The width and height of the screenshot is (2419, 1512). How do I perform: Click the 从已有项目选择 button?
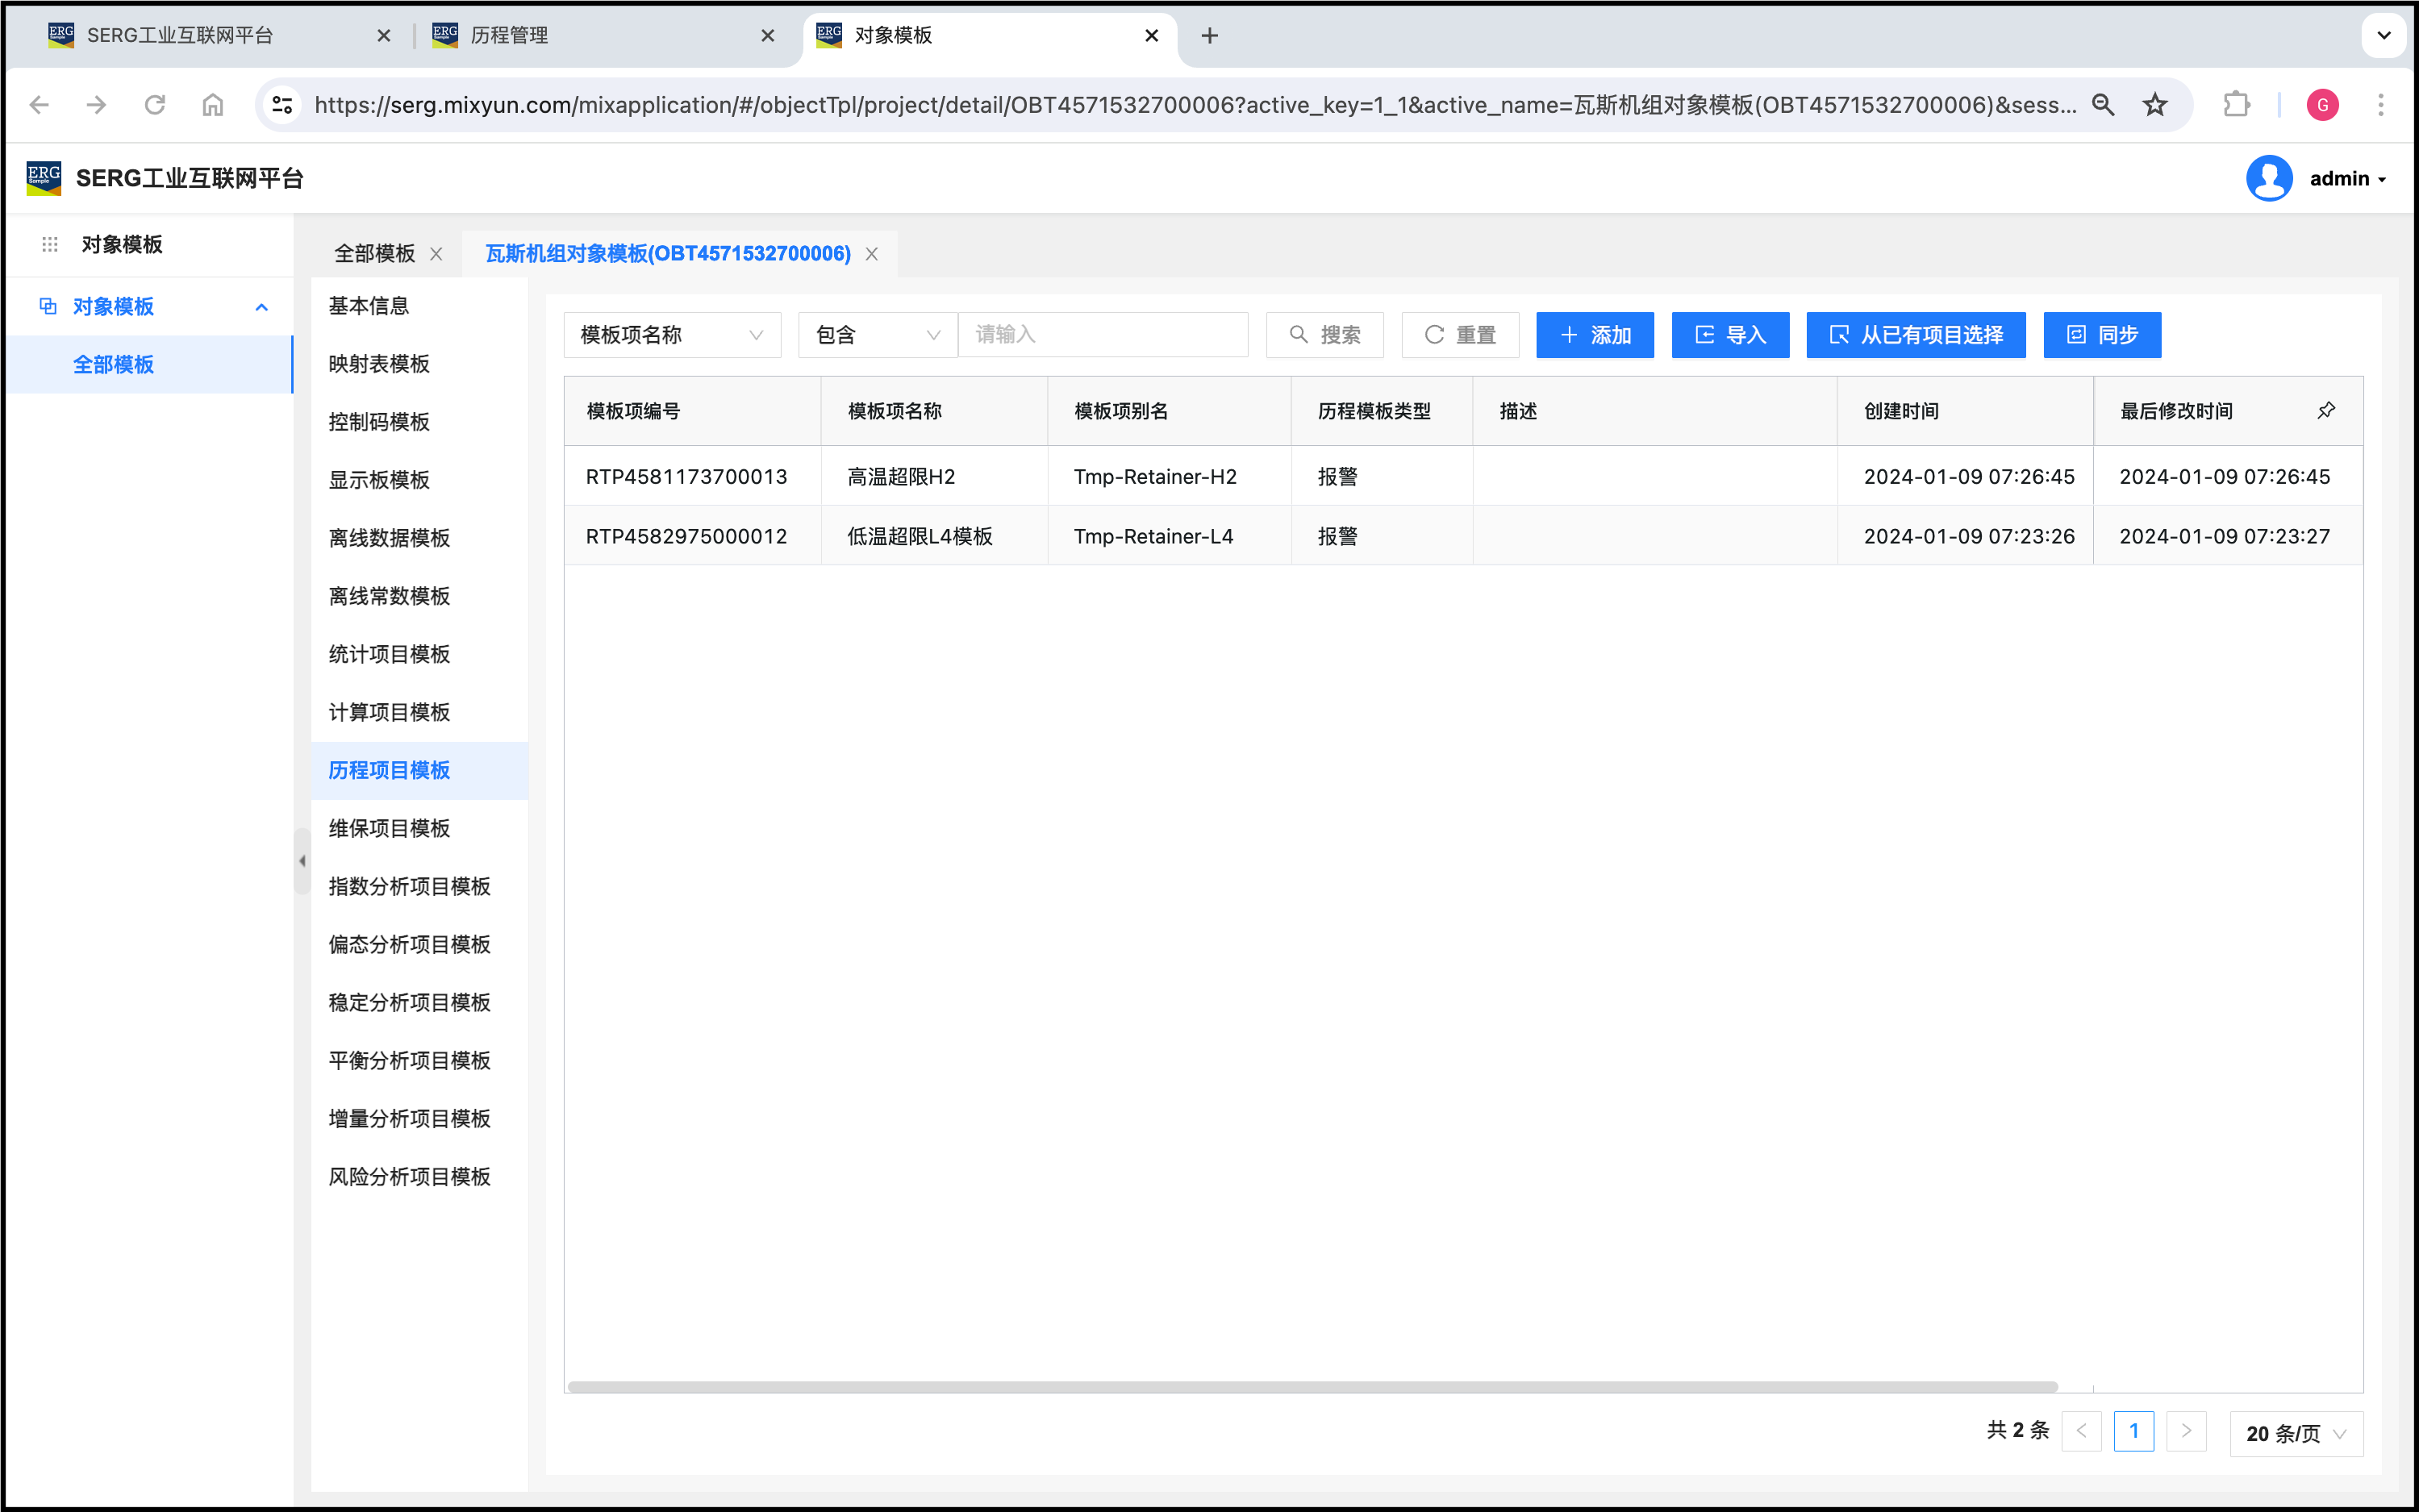click(1915, 335)
